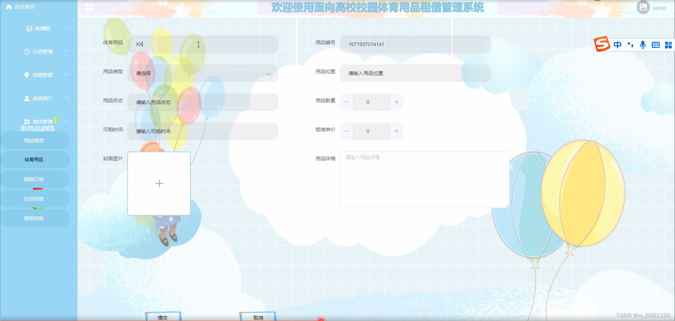
Task: Open the Sogou soft keyboard icon
Action: (x=656, y=45)
